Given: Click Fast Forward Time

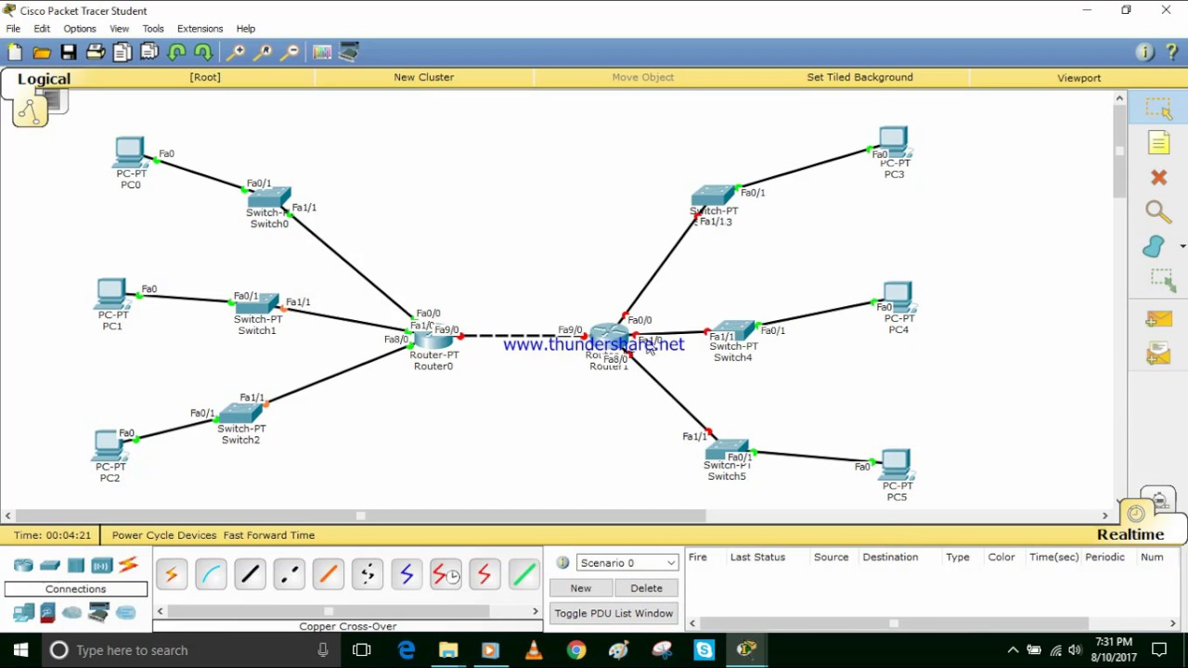Looking at the screenshot, I should tap(269, 535).
